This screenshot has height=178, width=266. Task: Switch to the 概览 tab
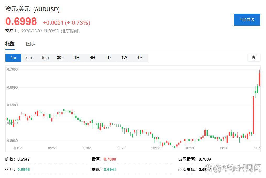coord(10,44)
